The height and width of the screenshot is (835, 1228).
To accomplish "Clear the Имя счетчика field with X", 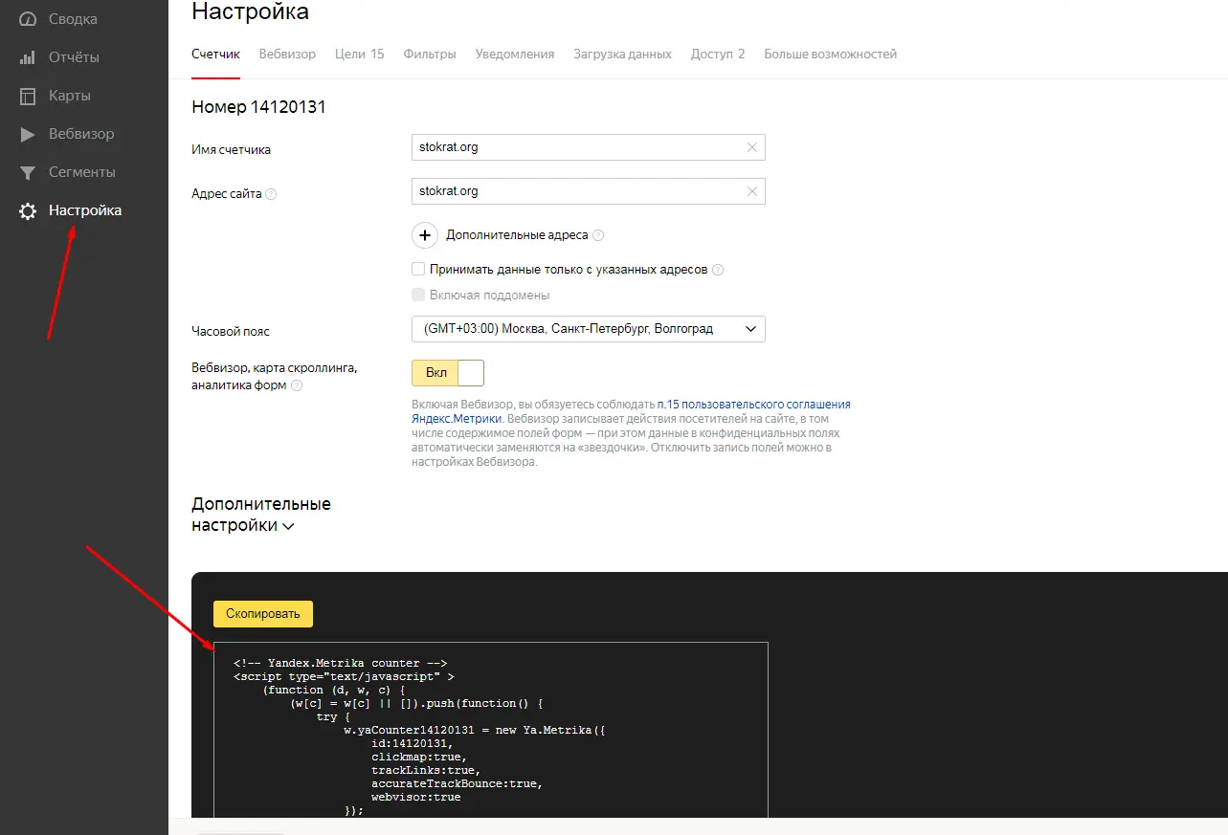I will pos(751,147).
